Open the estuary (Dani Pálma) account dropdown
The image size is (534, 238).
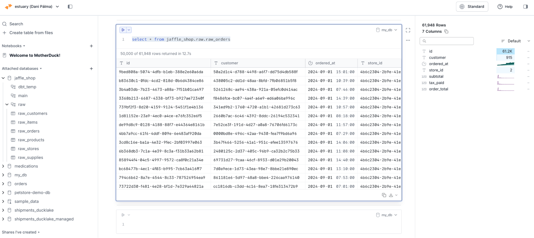(37, 6)
